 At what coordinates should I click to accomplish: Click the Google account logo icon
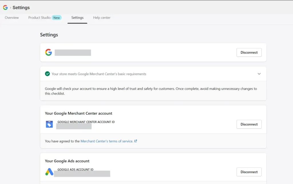pyautogui.click(x=48, y=52)
